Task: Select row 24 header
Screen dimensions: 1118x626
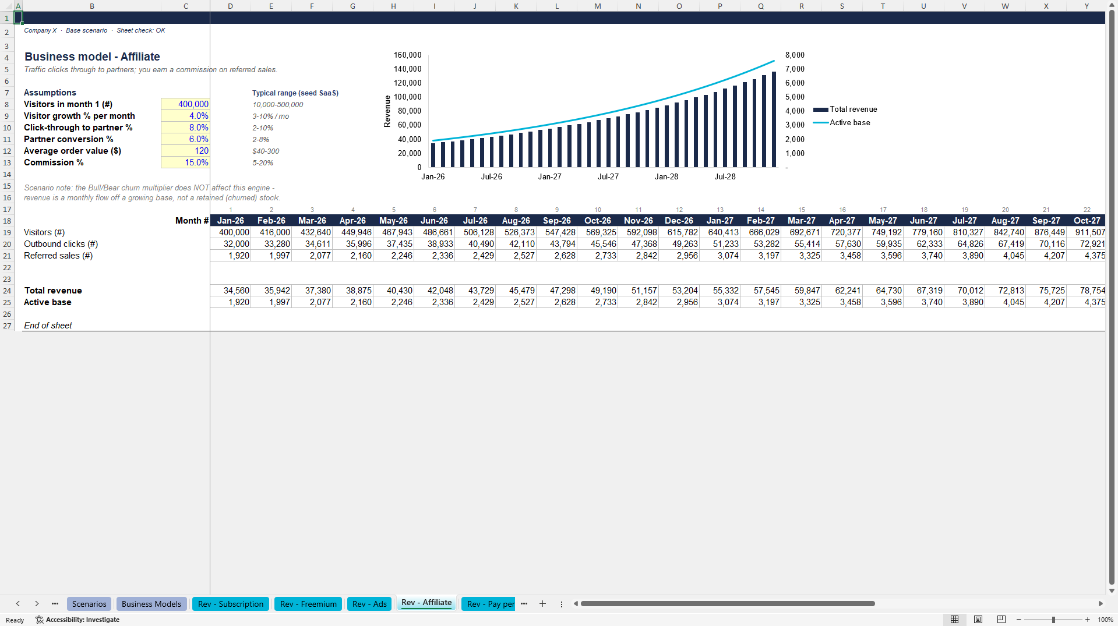Action: coord(7,291)
